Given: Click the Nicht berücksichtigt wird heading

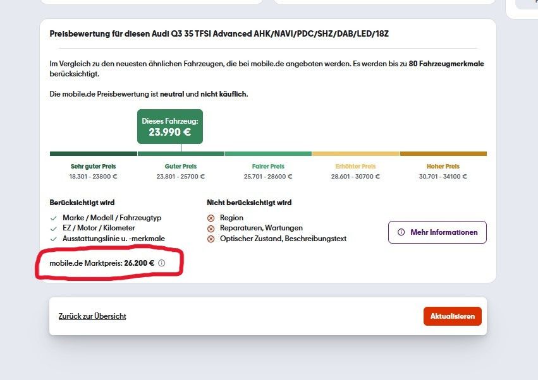Looking at the screenshot, I should pos(249,203).
